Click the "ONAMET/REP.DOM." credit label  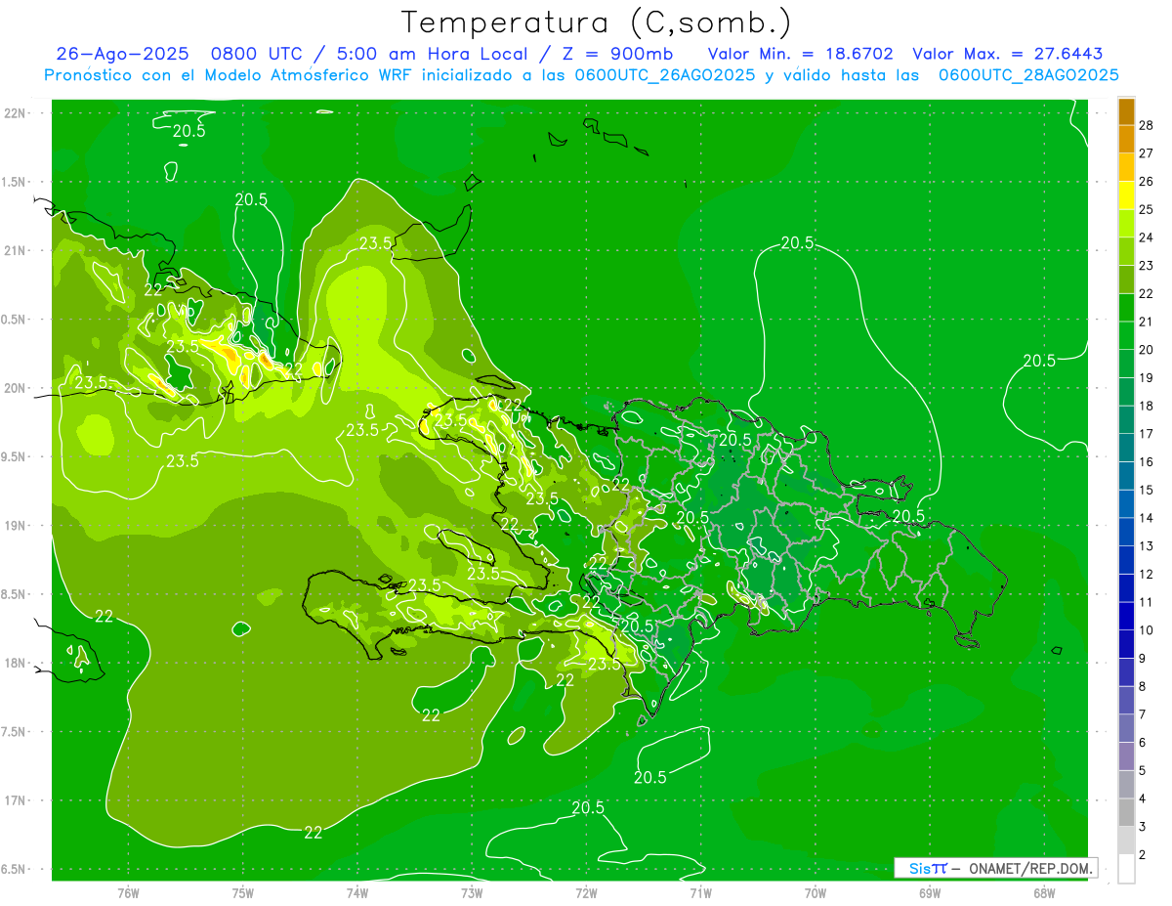click(1029, 868)
